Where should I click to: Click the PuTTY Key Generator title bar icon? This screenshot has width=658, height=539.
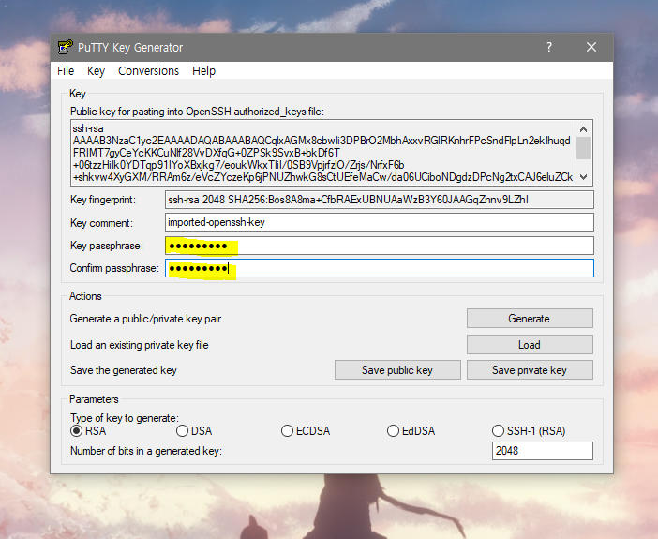[x=65, y=47]
